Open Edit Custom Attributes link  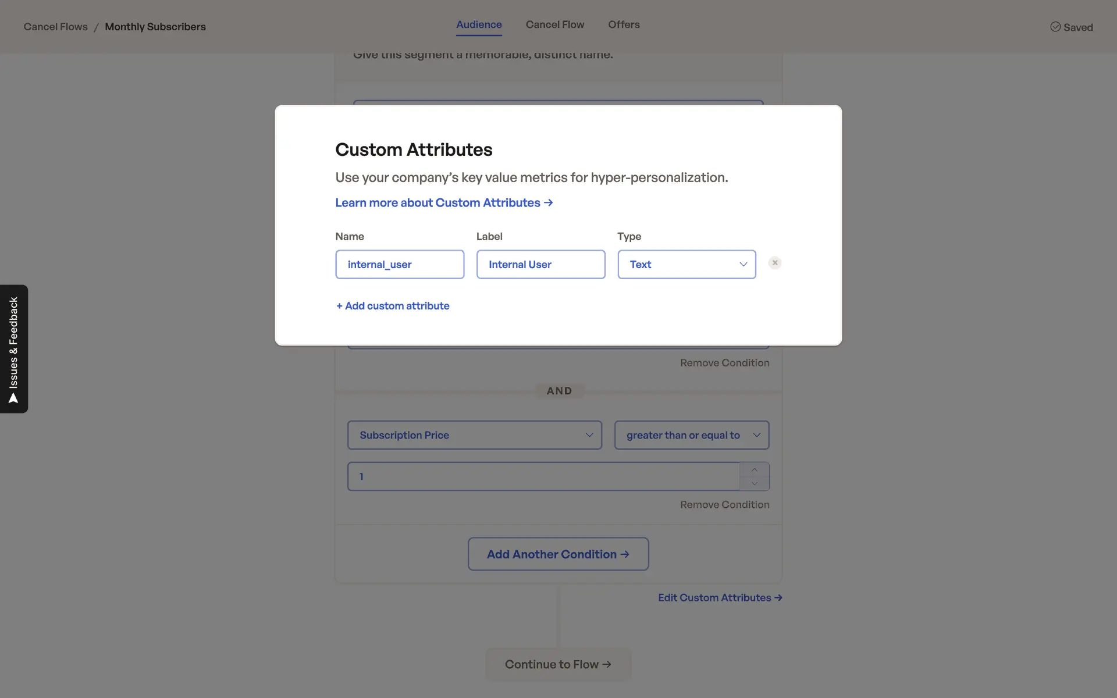[720, 598]
